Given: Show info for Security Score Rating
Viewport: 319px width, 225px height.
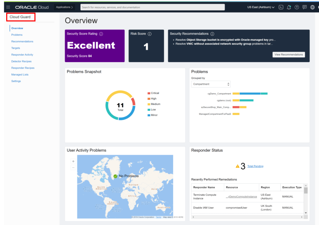Looking at the screenshot, I should [x=101, y=34].
